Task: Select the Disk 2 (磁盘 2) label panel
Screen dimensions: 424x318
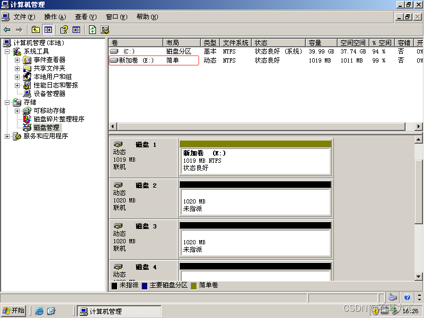Action: click(143, 198)
